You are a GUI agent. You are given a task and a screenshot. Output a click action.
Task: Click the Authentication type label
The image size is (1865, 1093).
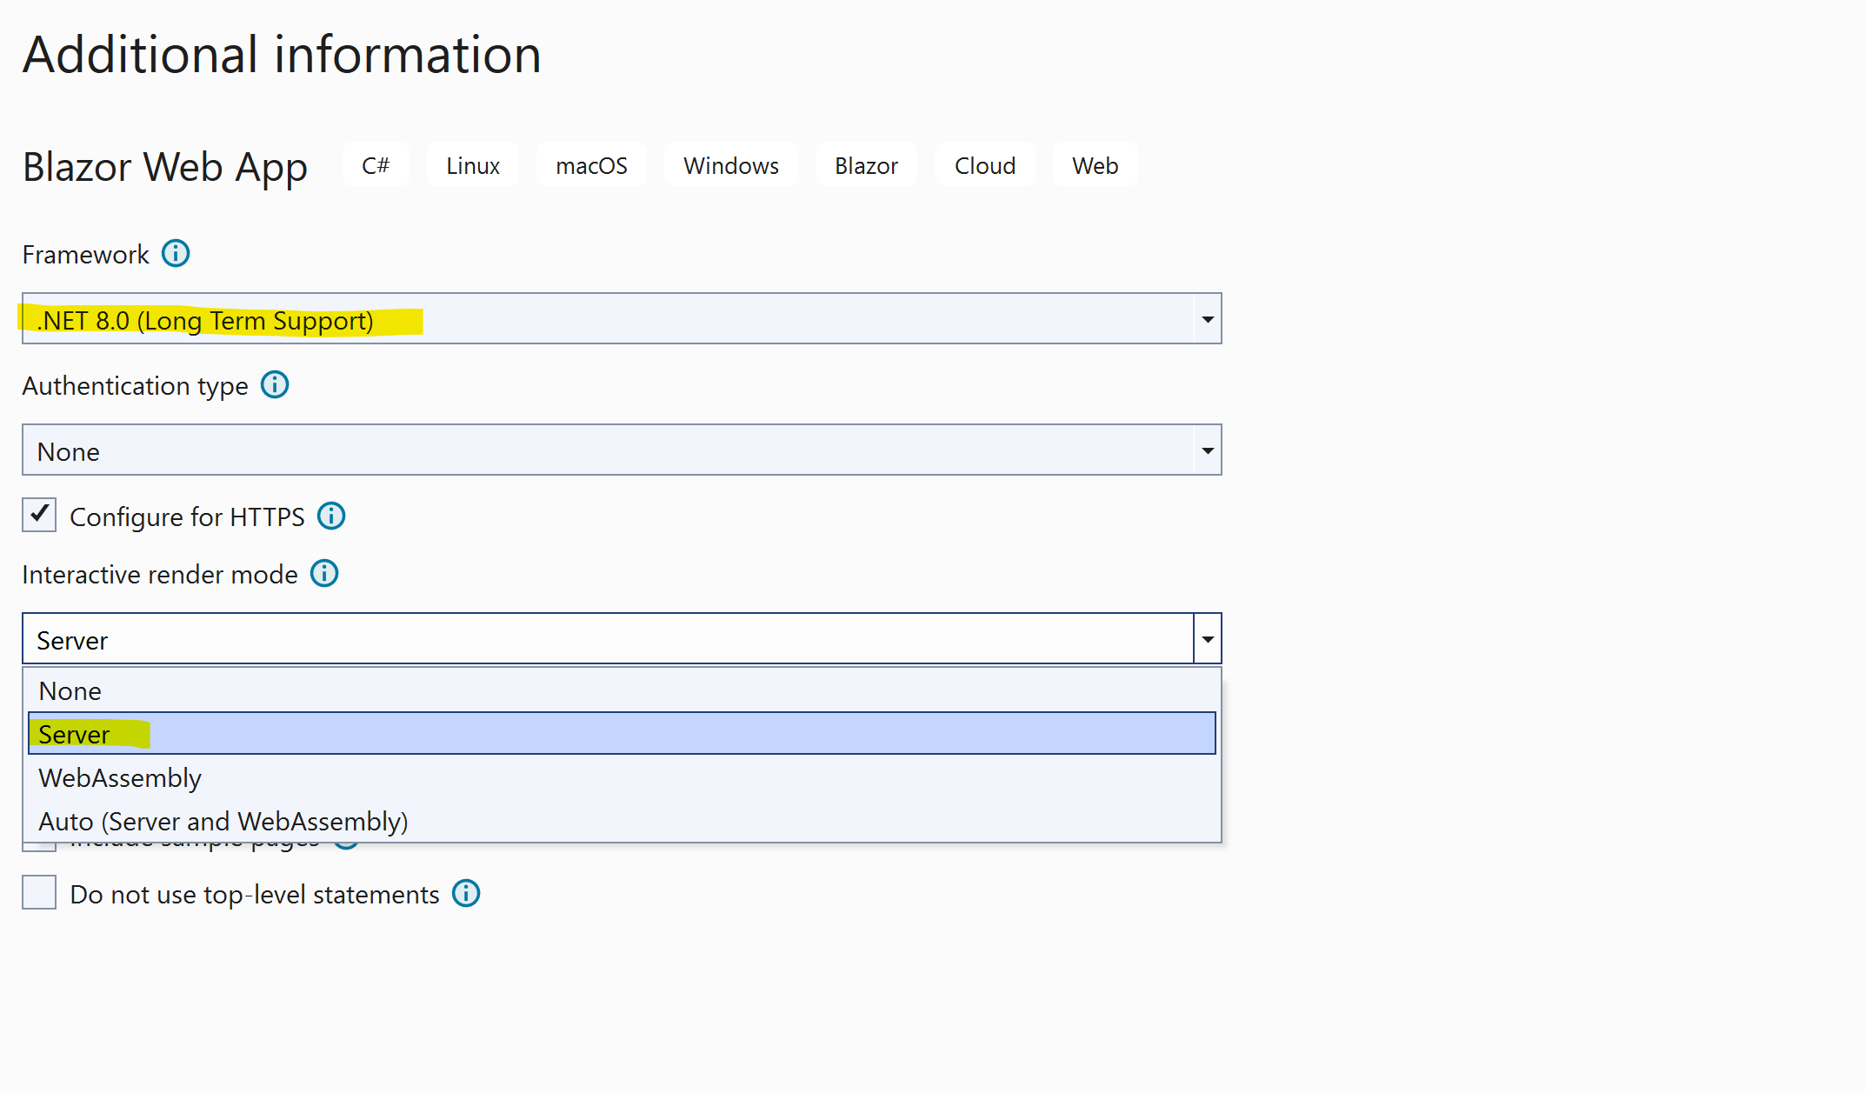[135, 386]
